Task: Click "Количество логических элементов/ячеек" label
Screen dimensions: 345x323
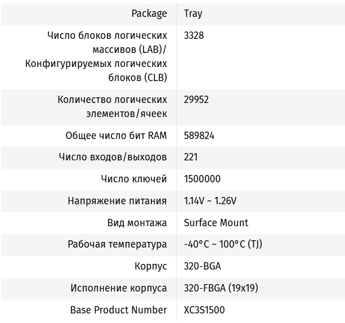Action: point(112,106)
